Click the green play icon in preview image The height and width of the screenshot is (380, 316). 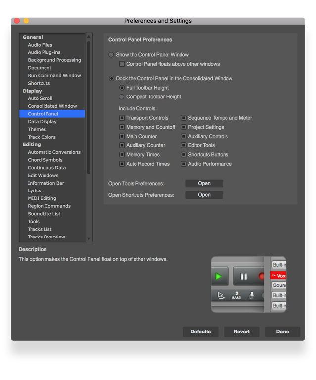tap(218, 276)
